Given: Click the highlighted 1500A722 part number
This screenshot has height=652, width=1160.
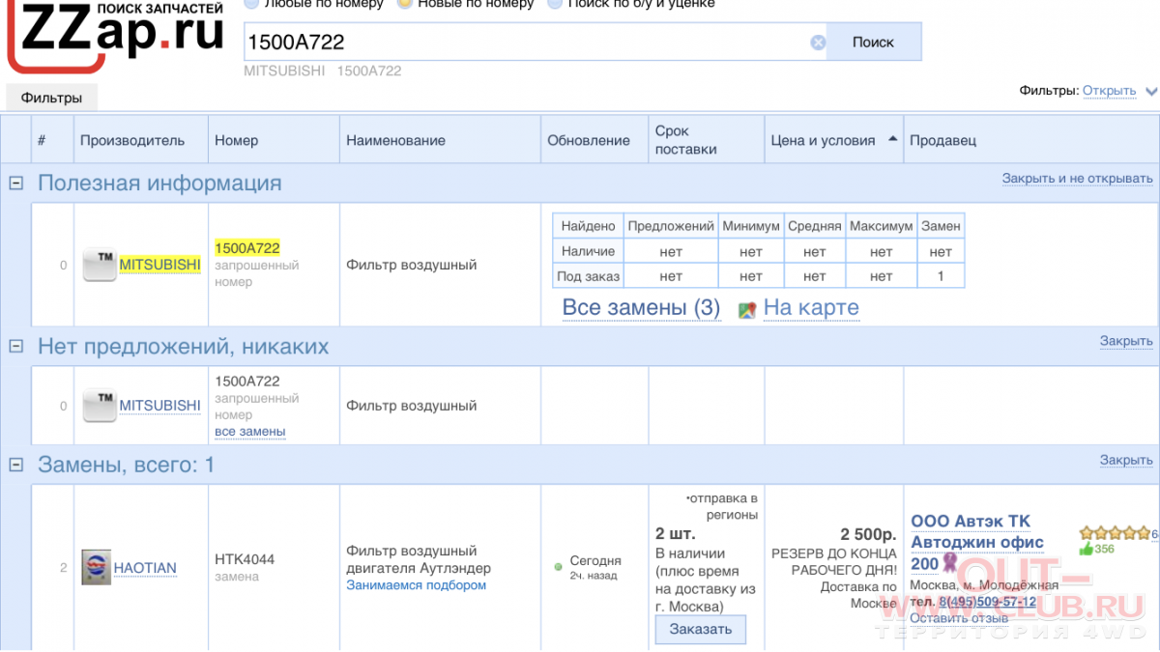Looking at the screenshot, I should 247,248.
